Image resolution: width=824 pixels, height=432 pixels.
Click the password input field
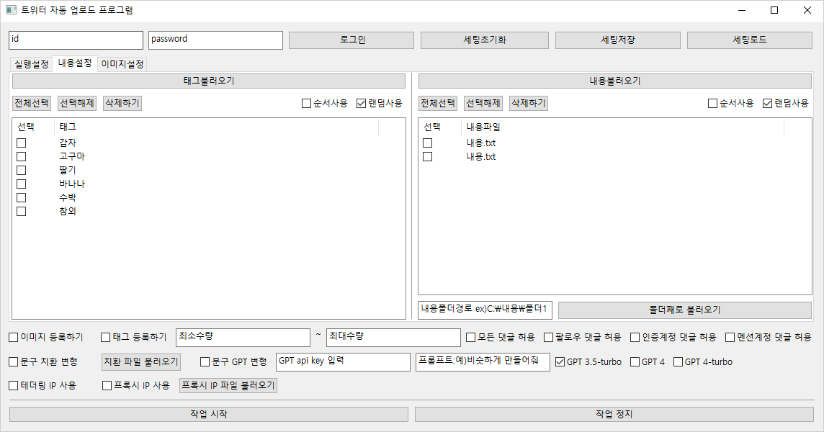click(x=215, y=40)
